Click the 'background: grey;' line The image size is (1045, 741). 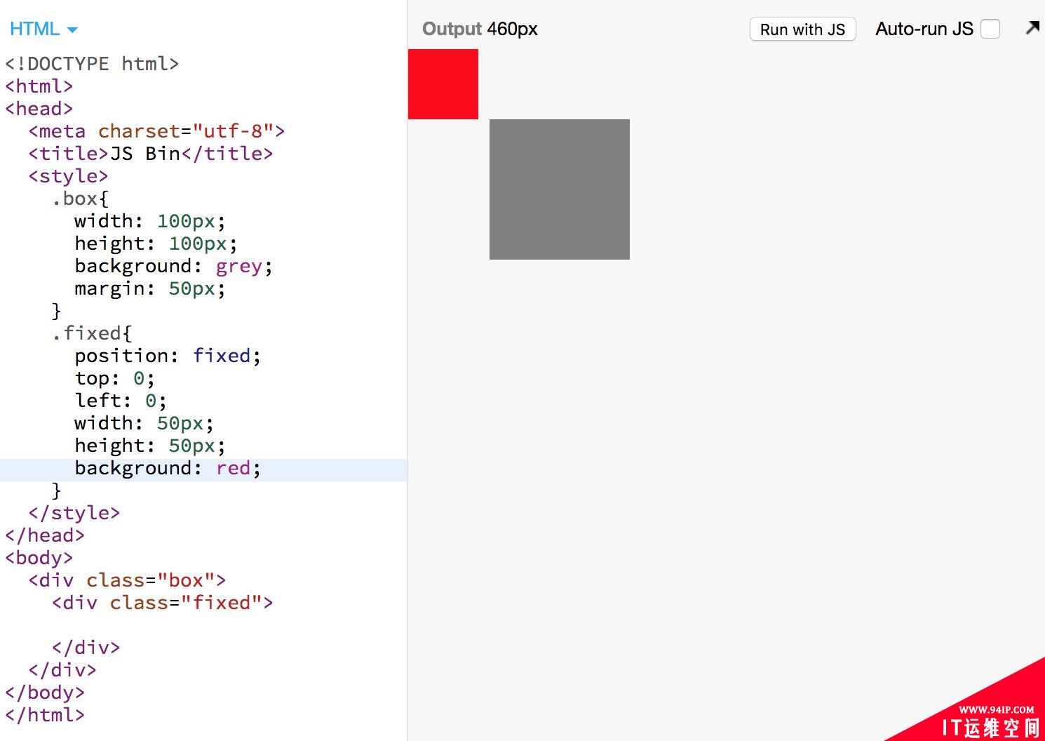tap(173, 266)
